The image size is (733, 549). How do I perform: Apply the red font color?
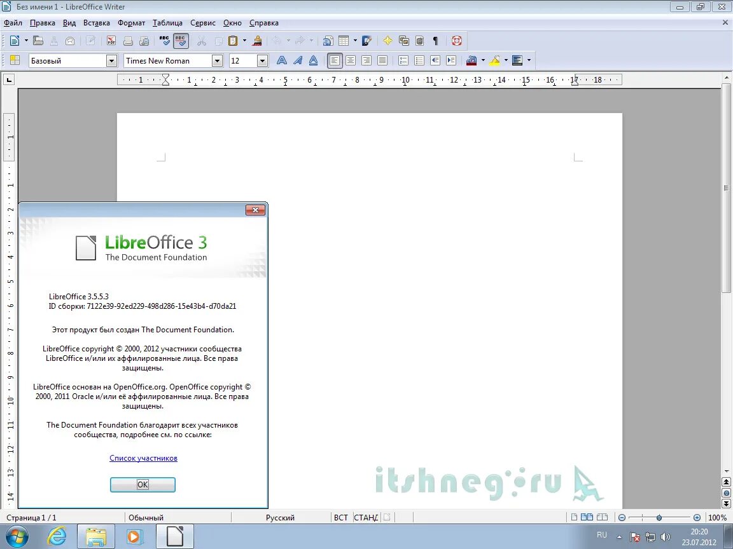click(471, 60)
